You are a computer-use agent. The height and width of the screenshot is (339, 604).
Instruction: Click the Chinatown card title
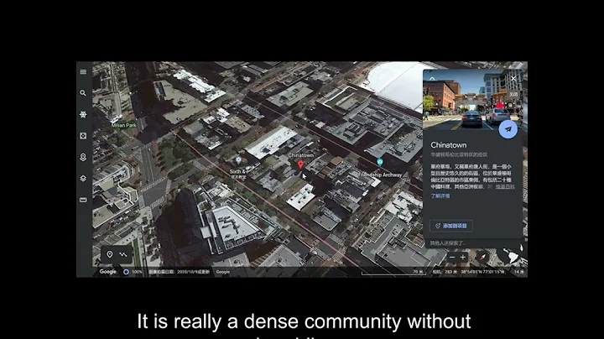tap(448, 145)
